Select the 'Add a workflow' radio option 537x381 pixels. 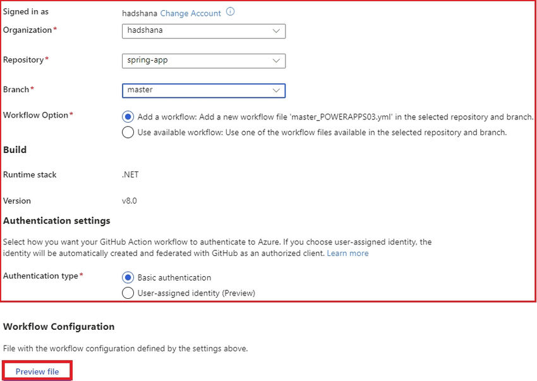coord(128,117)
